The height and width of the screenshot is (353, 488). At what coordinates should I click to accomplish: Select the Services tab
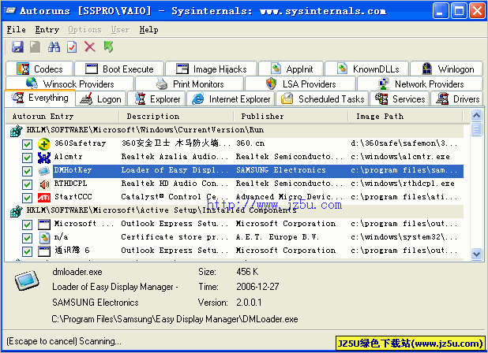click(400, 99)
